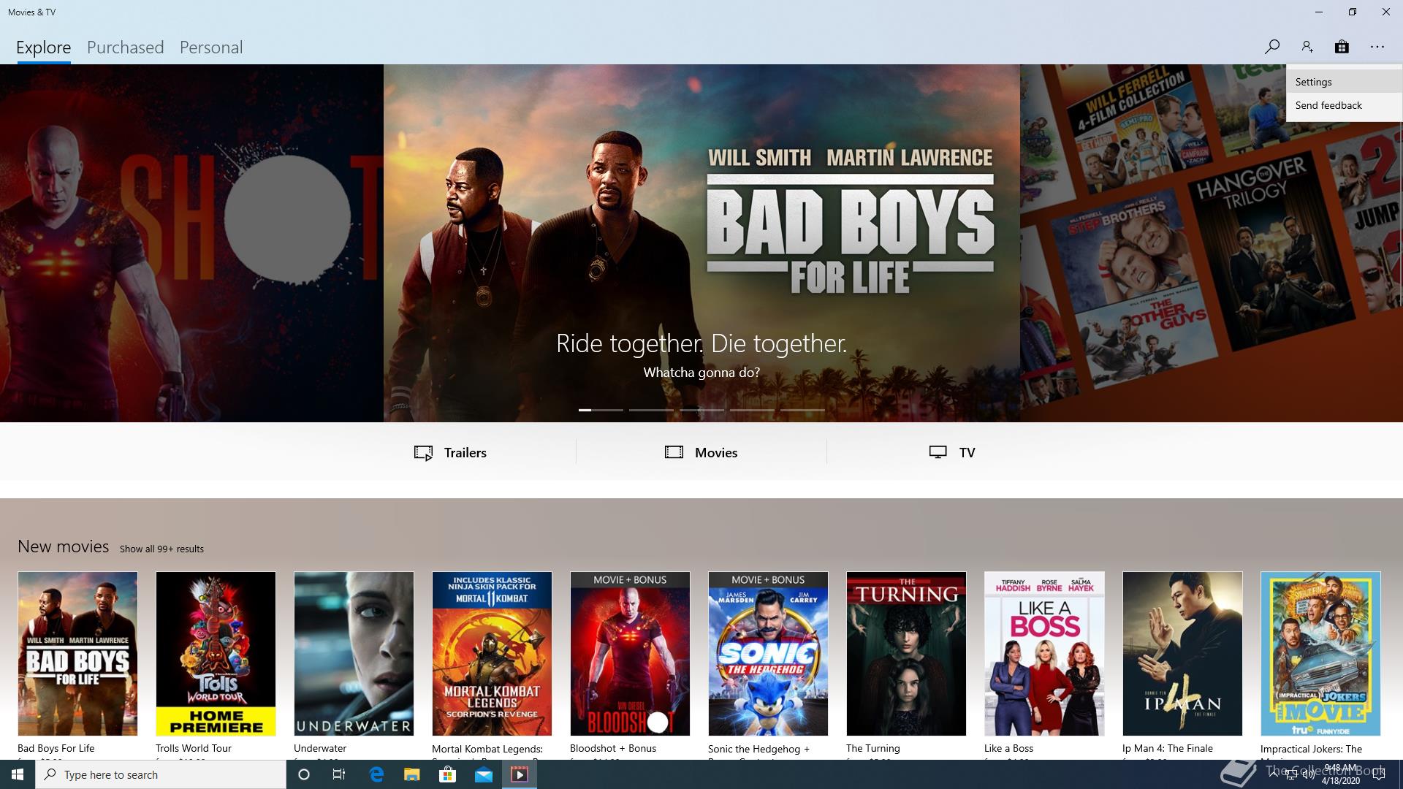
Task: Click the Trolls World Tour title text
Action: tap(194, 748)
